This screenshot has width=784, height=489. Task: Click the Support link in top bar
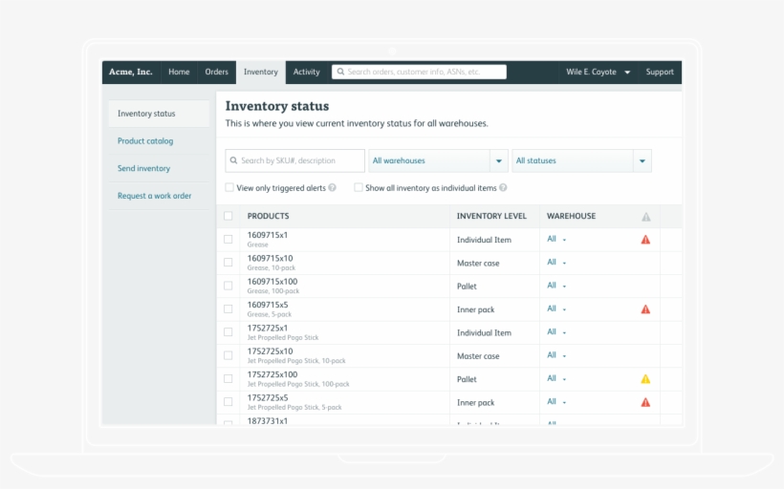[x=660, y=72]
